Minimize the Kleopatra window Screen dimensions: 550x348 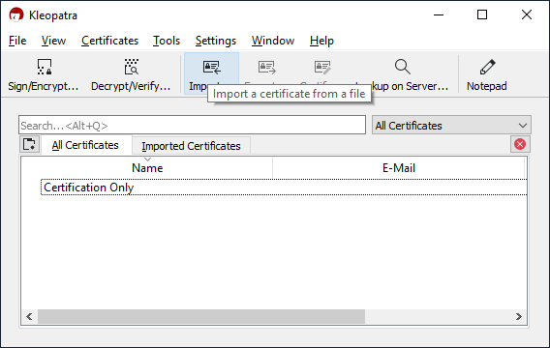pos(439,14)
